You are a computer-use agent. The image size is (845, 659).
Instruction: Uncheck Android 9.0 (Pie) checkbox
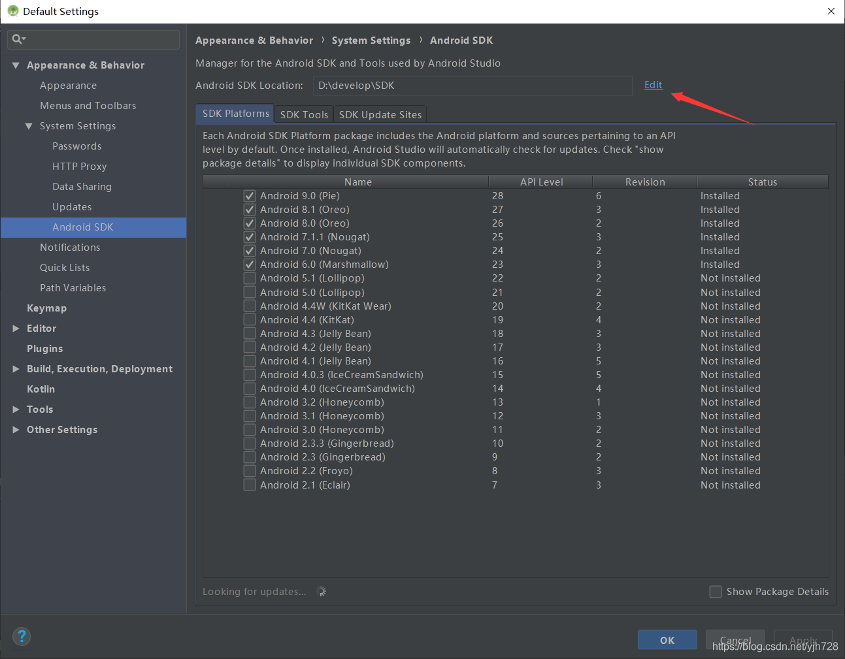(x=250, y=196)
